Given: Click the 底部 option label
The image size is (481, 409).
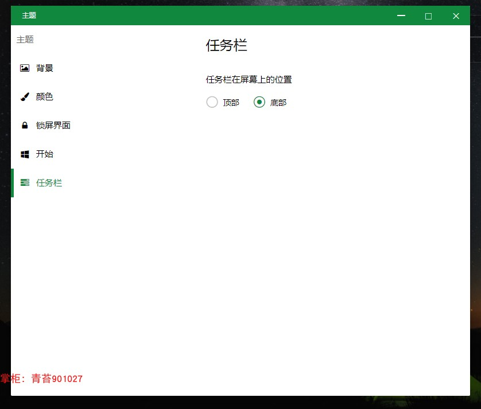Looking at the screenshot, I should coord(278,103).
